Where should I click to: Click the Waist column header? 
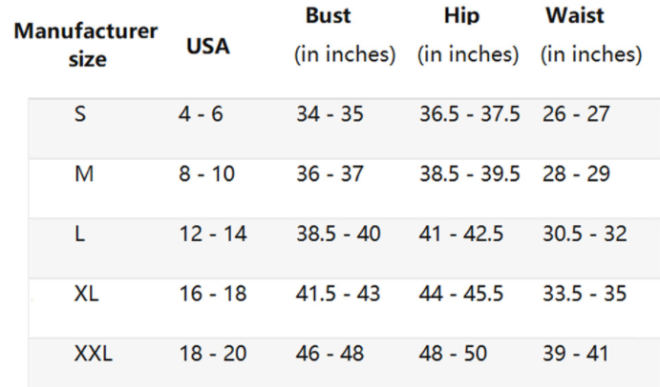[x=575, y=17]
